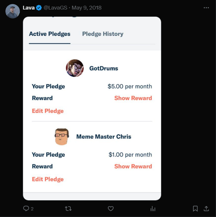Open Lava's profile avatar picture

tap(13, 11)
